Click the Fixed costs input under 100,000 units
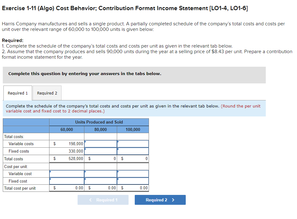The width and height of the screenshot is (297, 219). click(133, 151)
